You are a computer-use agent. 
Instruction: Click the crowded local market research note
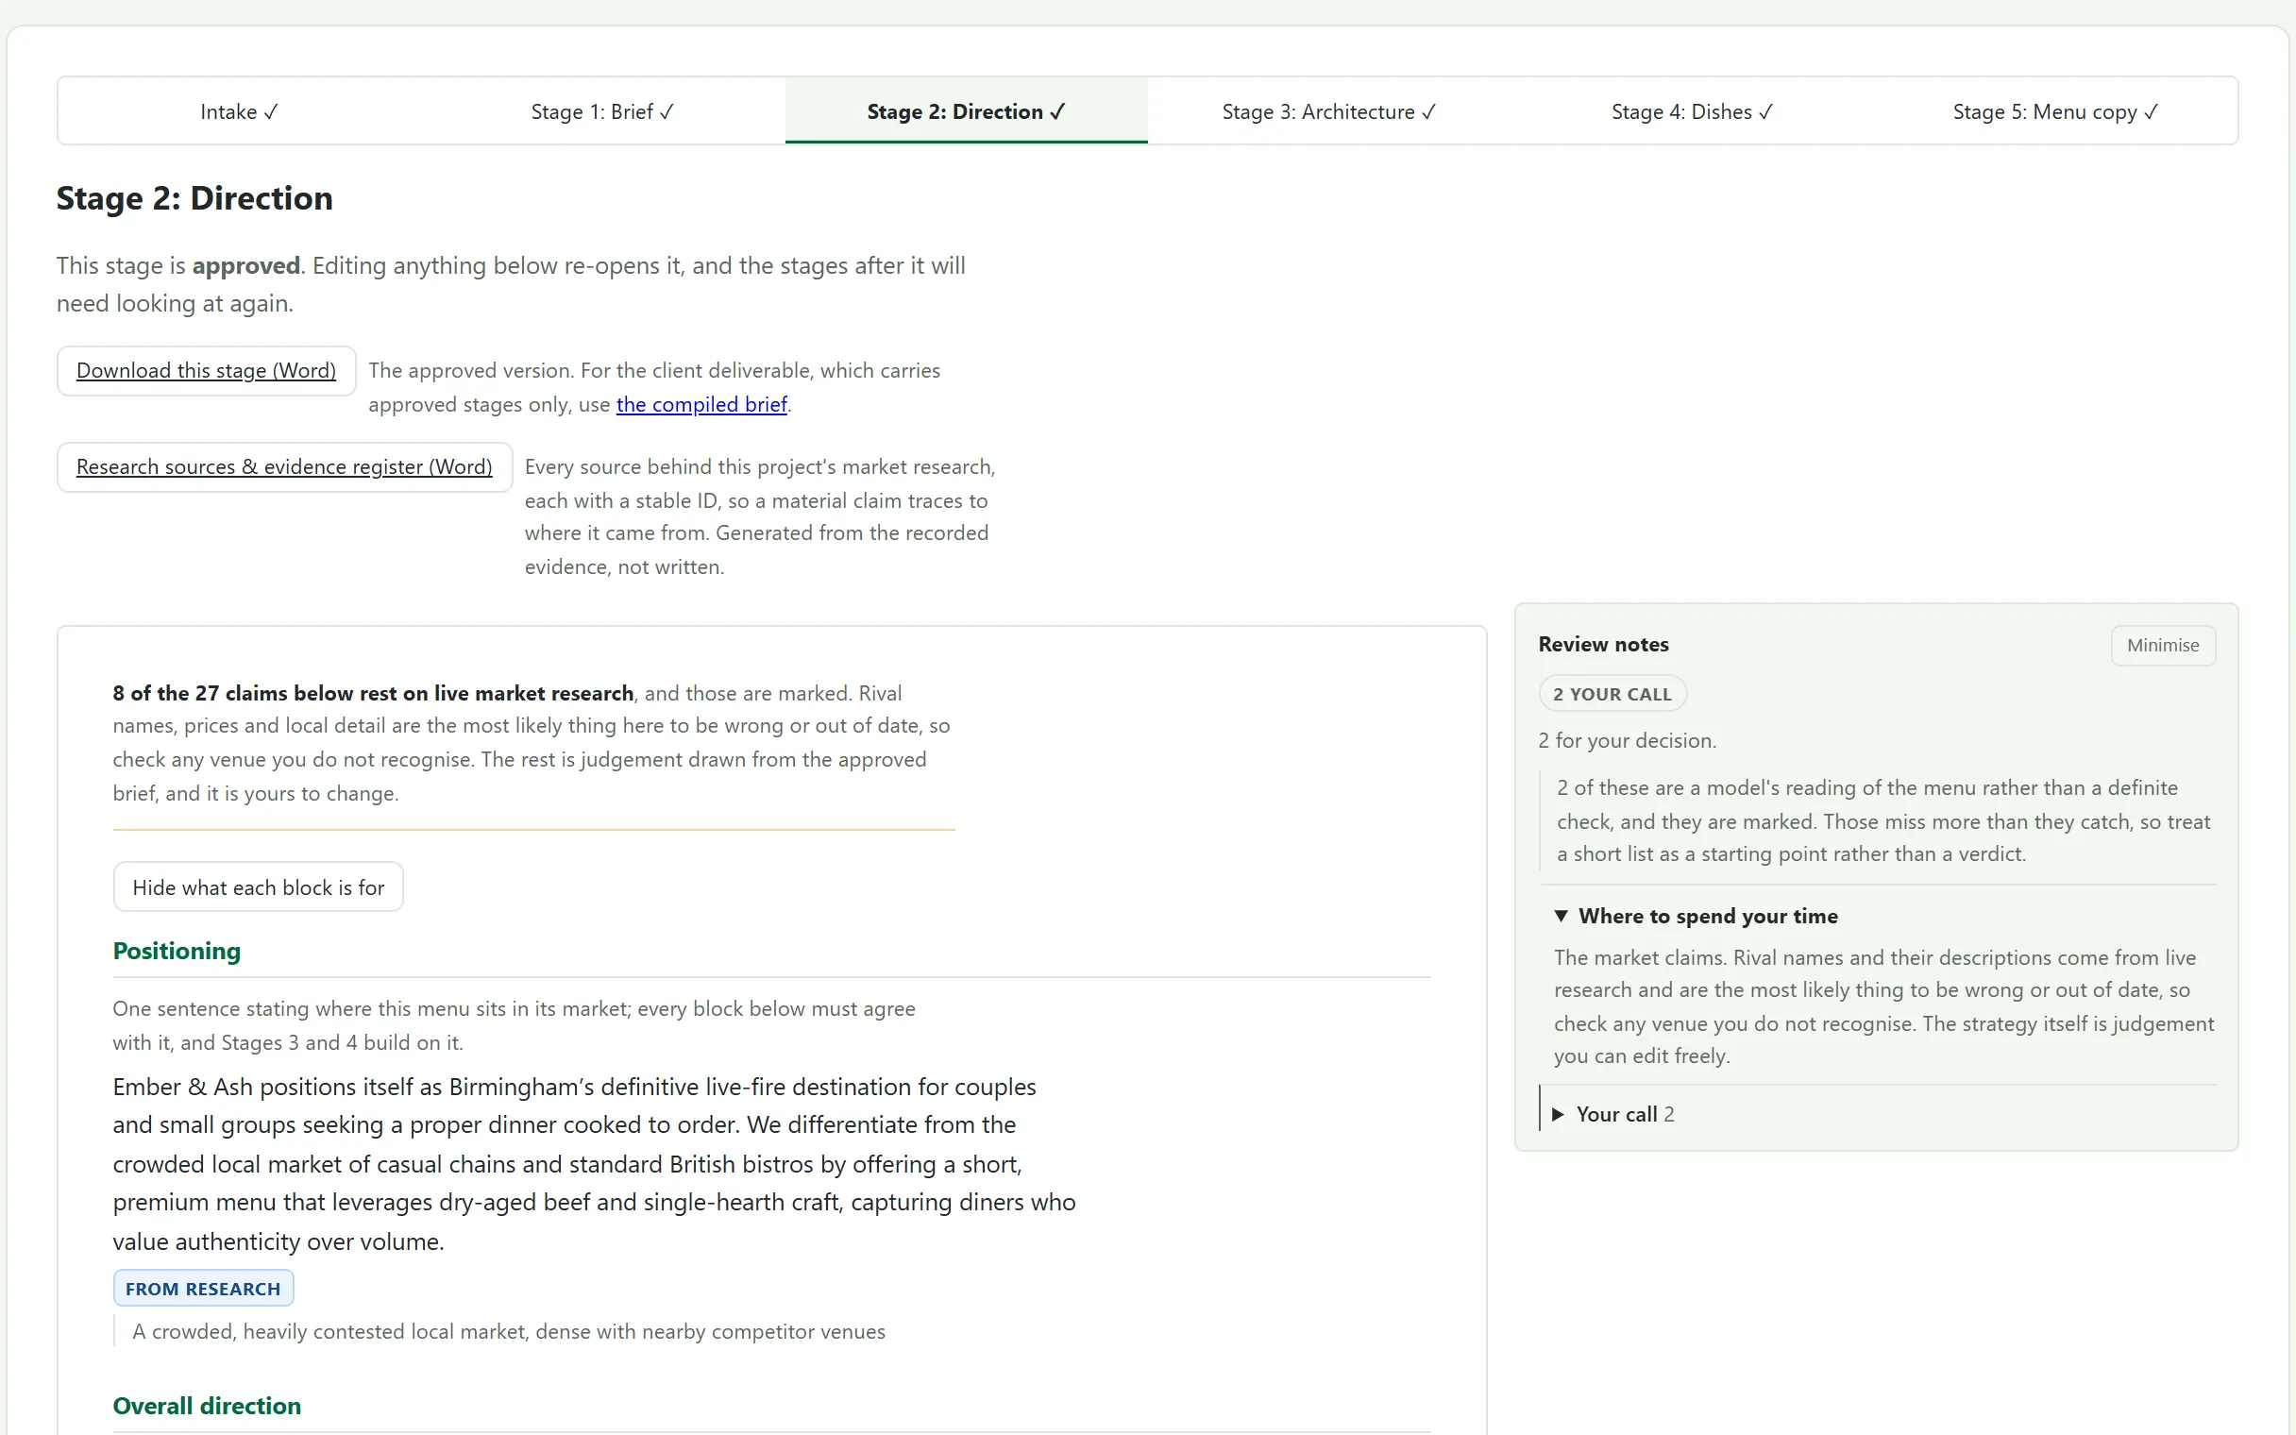click(x=509, y=1331)
